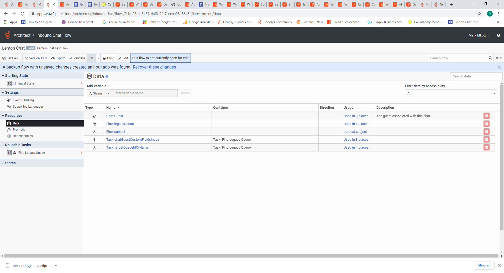The height and width of the screenshot is (273, 504).
Task: Open the settings gear in toolbar
Action: tap(498, 58)
